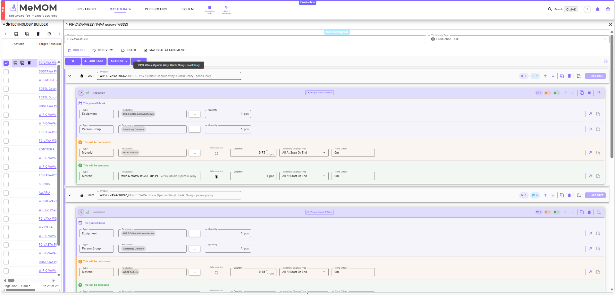Open preview icon in the FG-VAVA-WG row

click(15, 63)
